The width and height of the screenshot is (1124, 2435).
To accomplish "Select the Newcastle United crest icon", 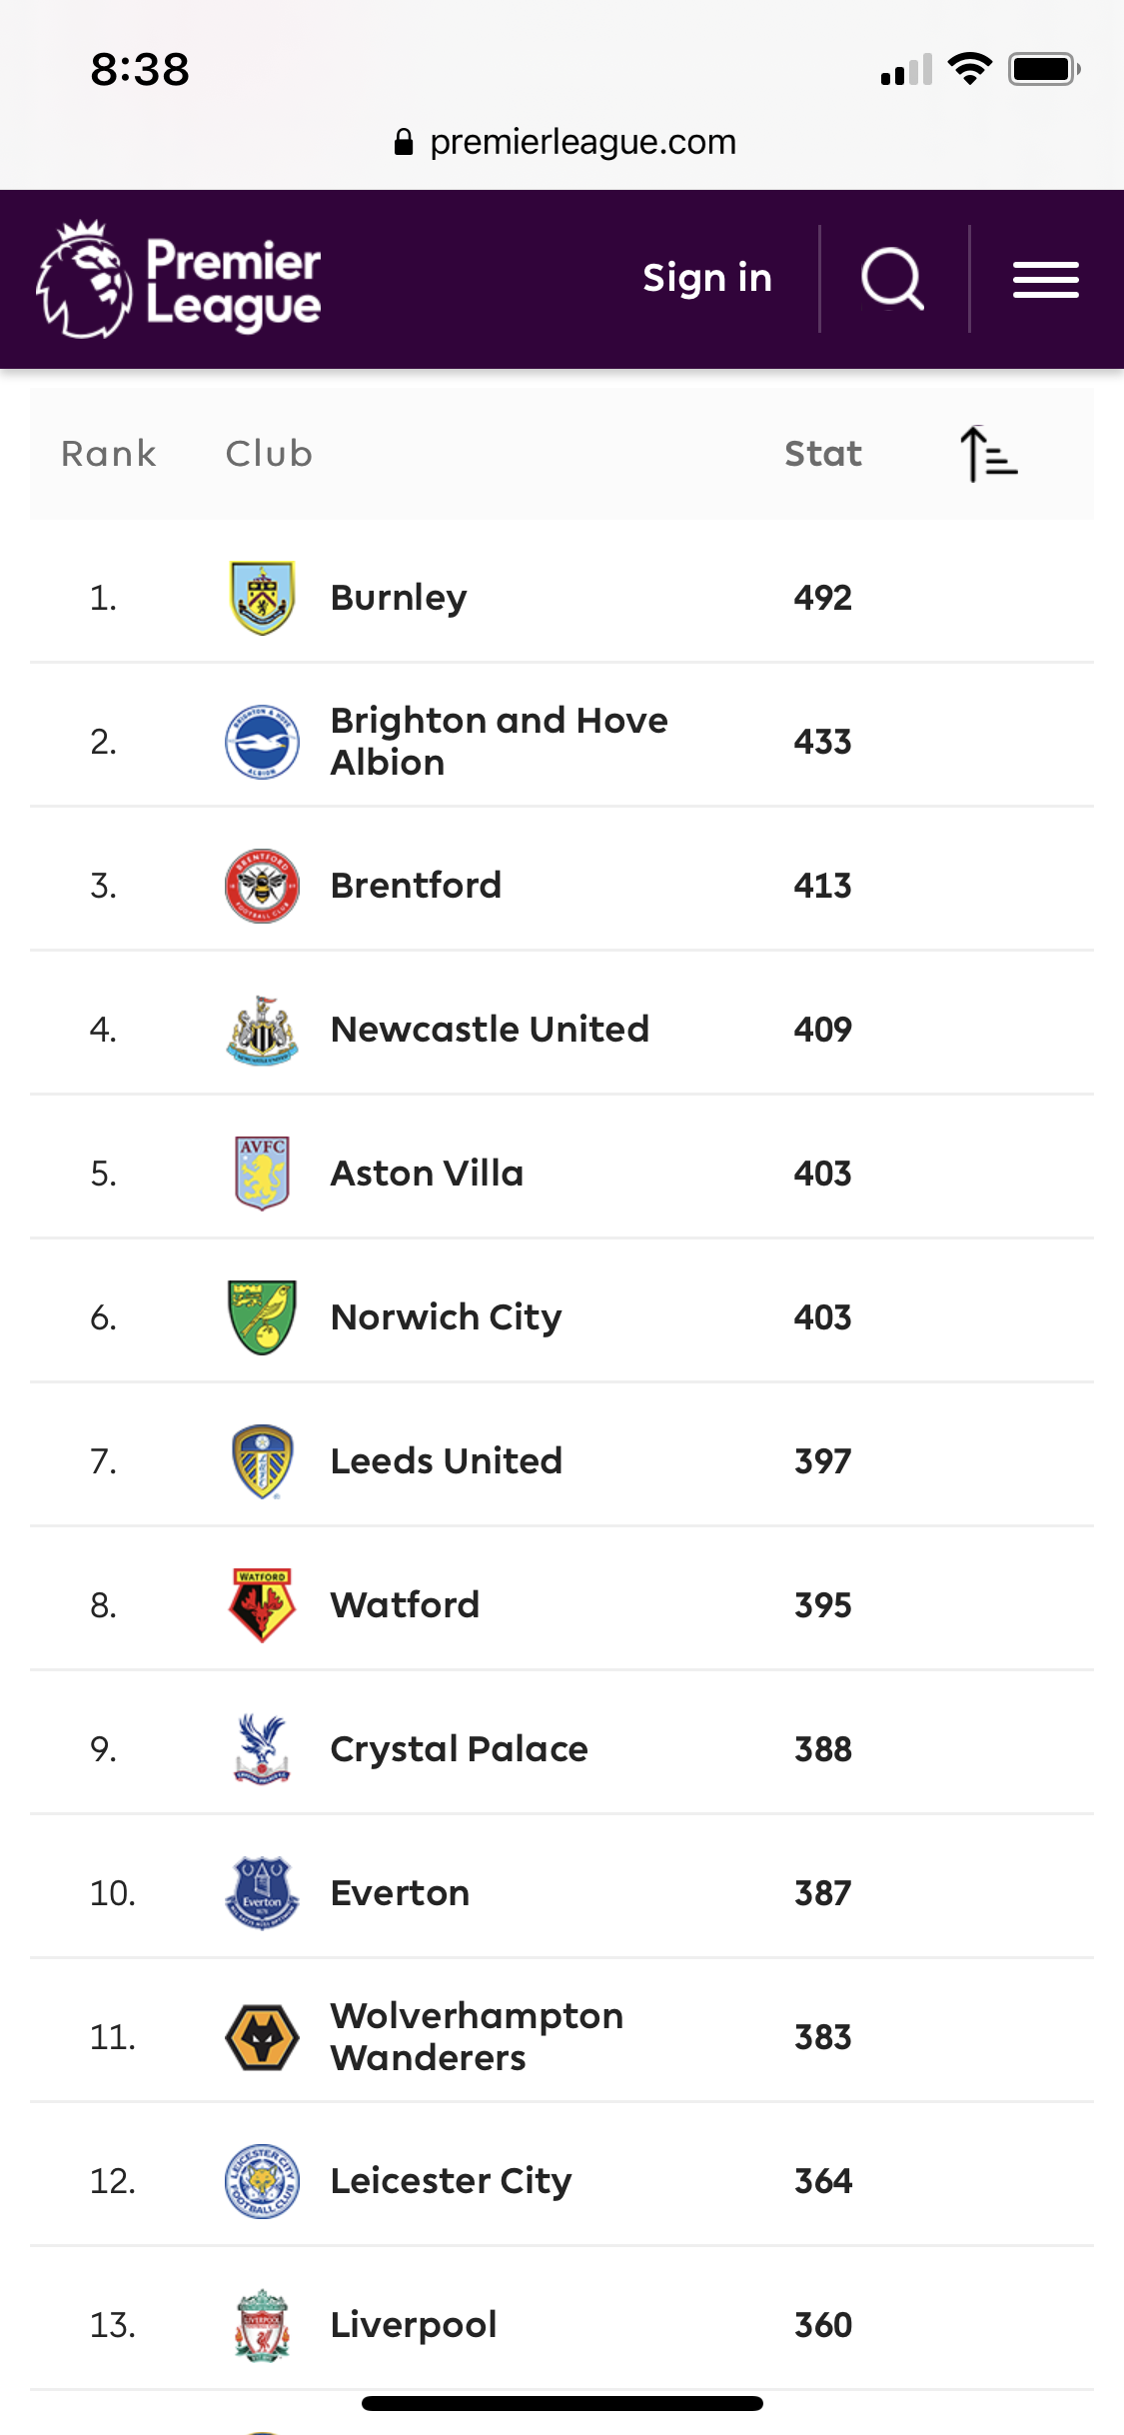I will click(262, 1030).
